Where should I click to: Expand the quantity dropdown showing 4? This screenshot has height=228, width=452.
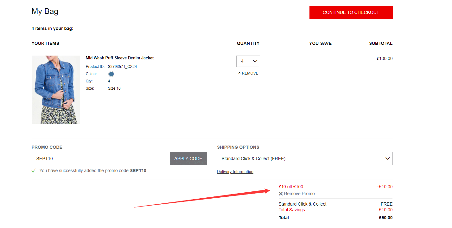click(x=248, y=61)
